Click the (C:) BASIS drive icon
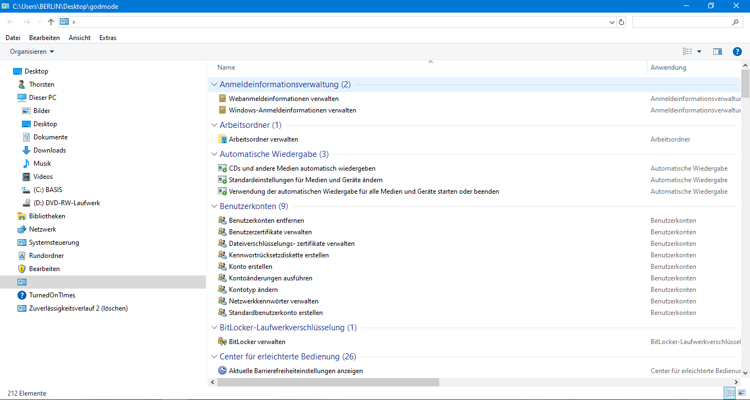 point(26,190)
